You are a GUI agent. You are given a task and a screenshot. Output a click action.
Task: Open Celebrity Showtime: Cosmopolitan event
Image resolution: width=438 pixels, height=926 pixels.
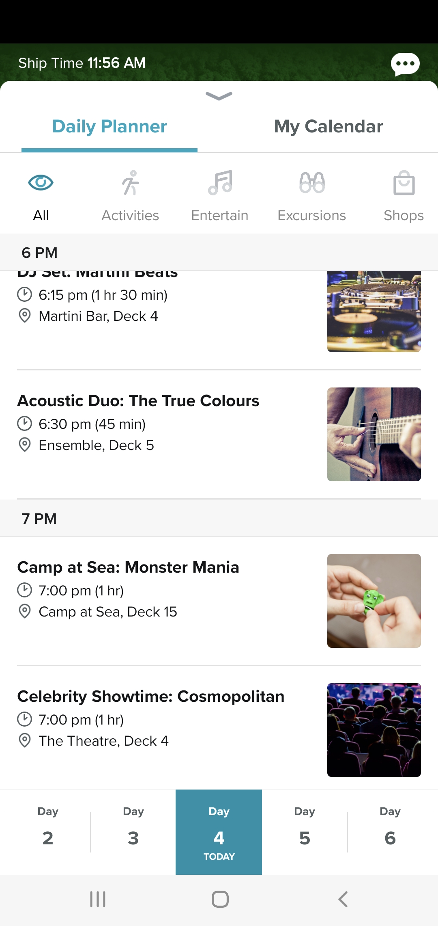pos(151,697)
